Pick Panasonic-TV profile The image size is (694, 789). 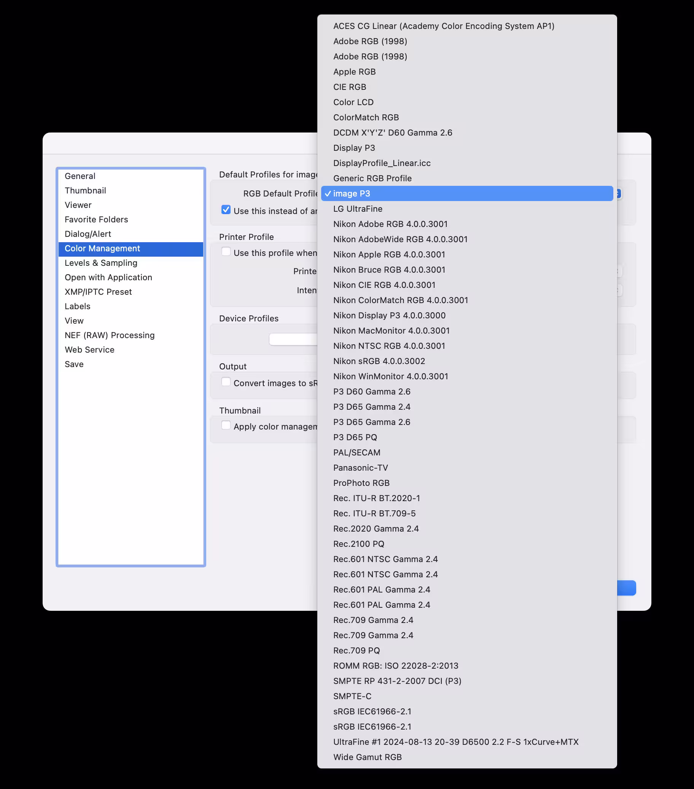click(x=467, y=468)
